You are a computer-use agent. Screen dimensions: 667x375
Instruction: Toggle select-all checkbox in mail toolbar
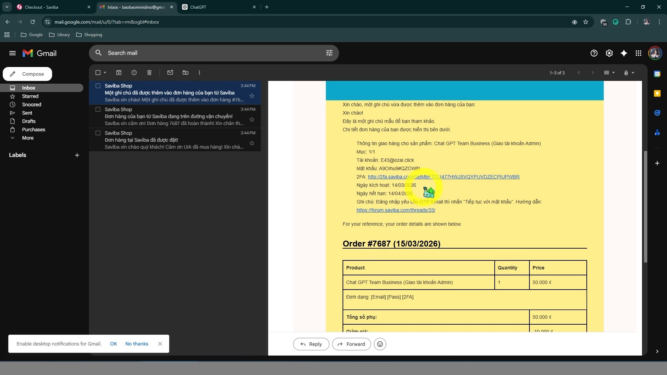pyautogui.click(x=98, y=73)
